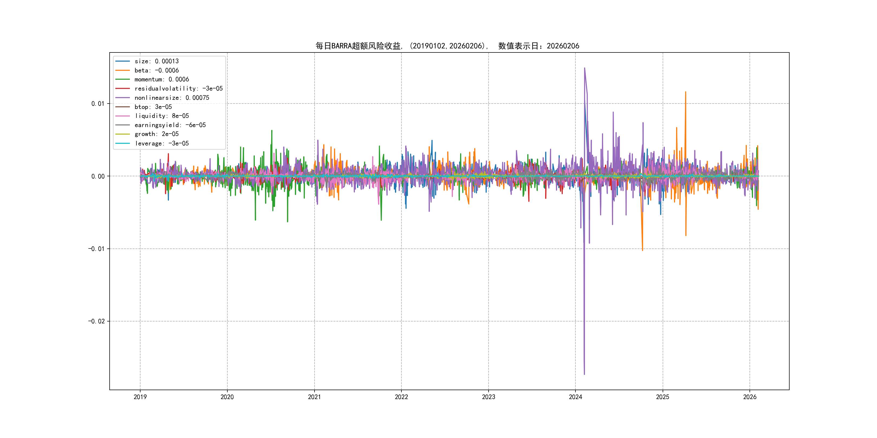The width and height of the screenshot is (877, 438).
Task: Click the 2022 x-axis tick label
Action: (401, 397)
